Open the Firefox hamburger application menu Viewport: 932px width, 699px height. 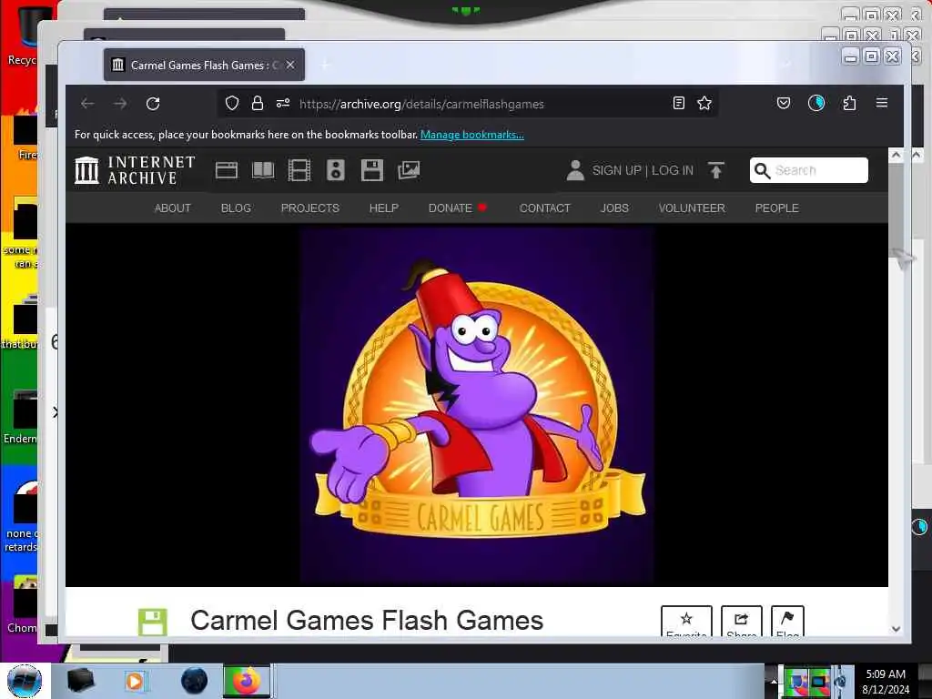881,103
